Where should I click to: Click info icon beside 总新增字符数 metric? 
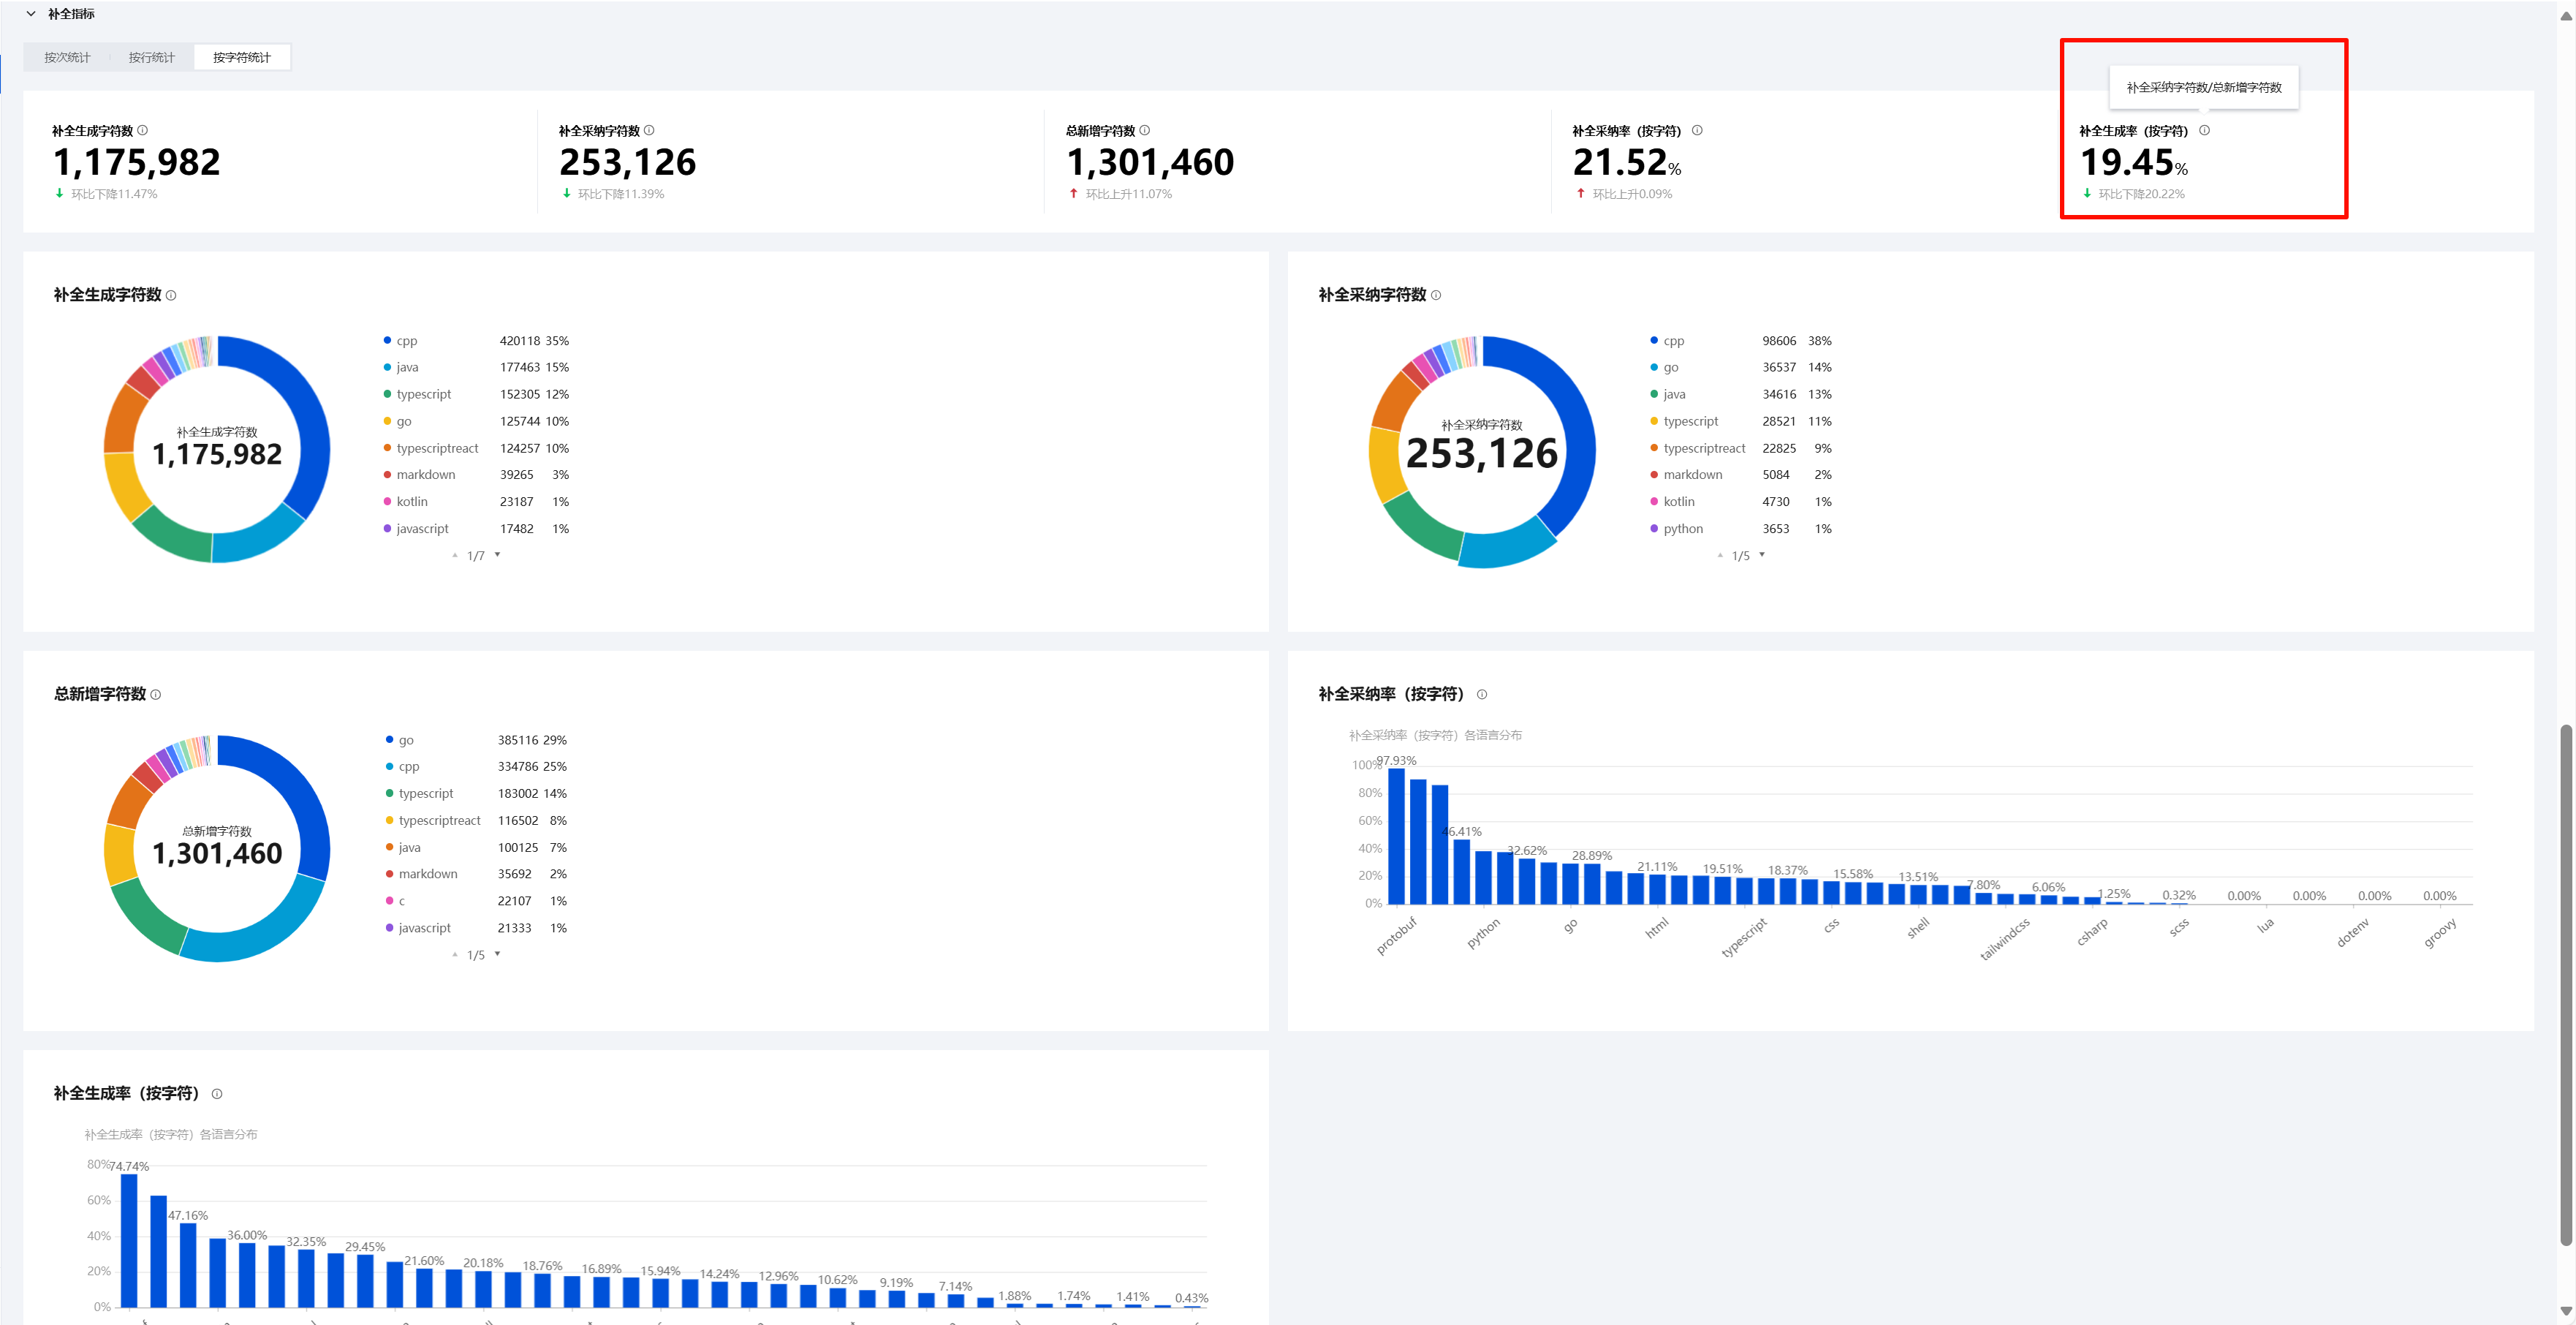click(x=1145, y=130)
